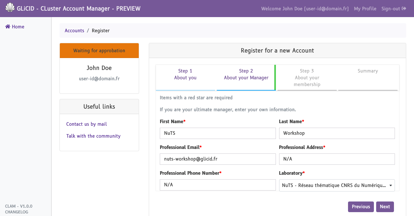Open the Summary tab
414x216 pixels.
point(368,71)
